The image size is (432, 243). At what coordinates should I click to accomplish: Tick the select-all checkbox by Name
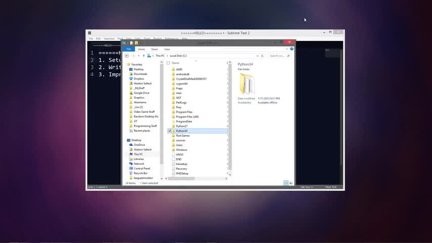click(x=168, y=63)
